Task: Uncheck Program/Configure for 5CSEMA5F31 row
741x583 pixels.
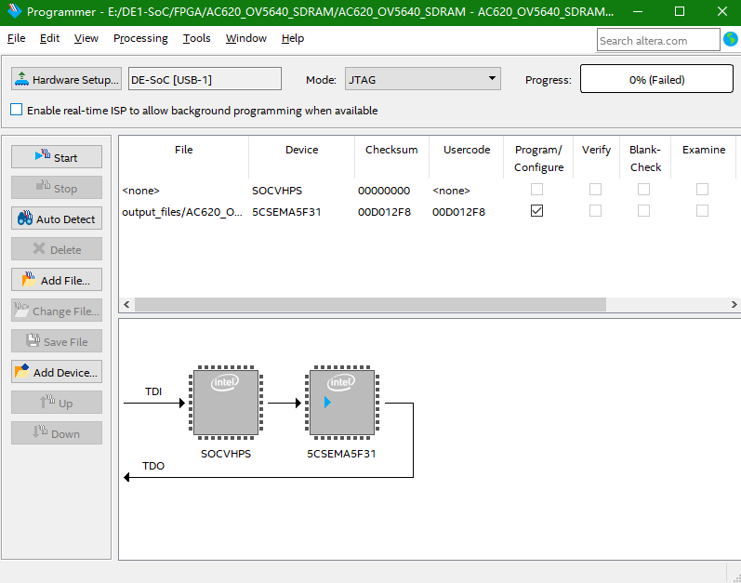Action: 536,211
